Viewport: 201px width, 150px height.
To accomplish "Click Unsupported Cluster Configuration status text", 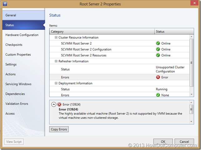I will 170,69.
